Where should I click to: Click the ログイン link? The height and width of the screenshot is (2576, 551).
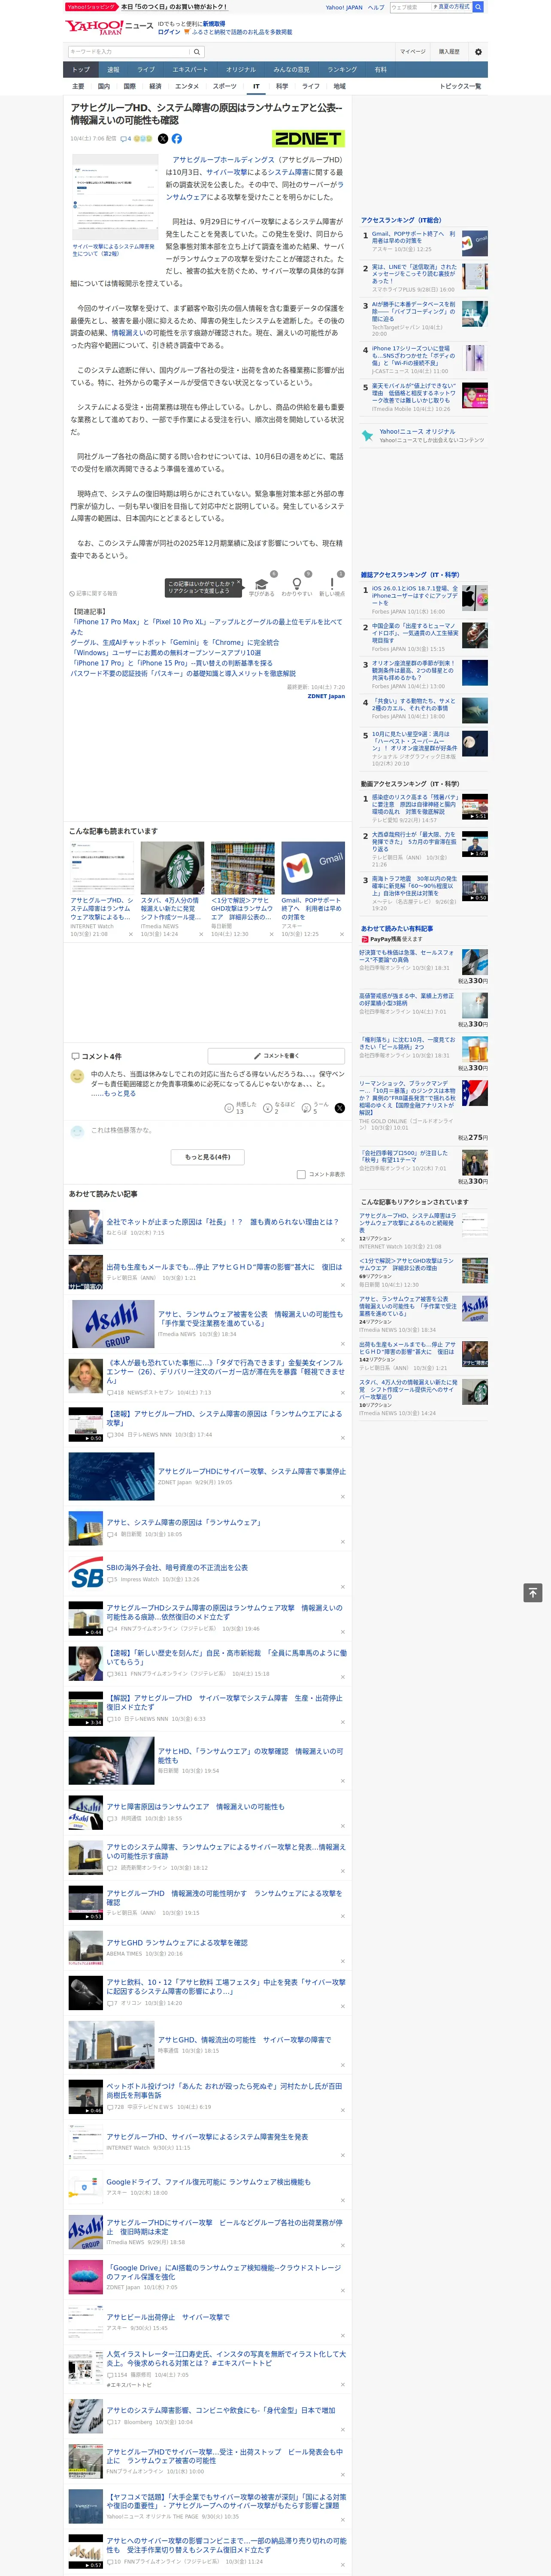pyautogui.click(x=169, y=32)
